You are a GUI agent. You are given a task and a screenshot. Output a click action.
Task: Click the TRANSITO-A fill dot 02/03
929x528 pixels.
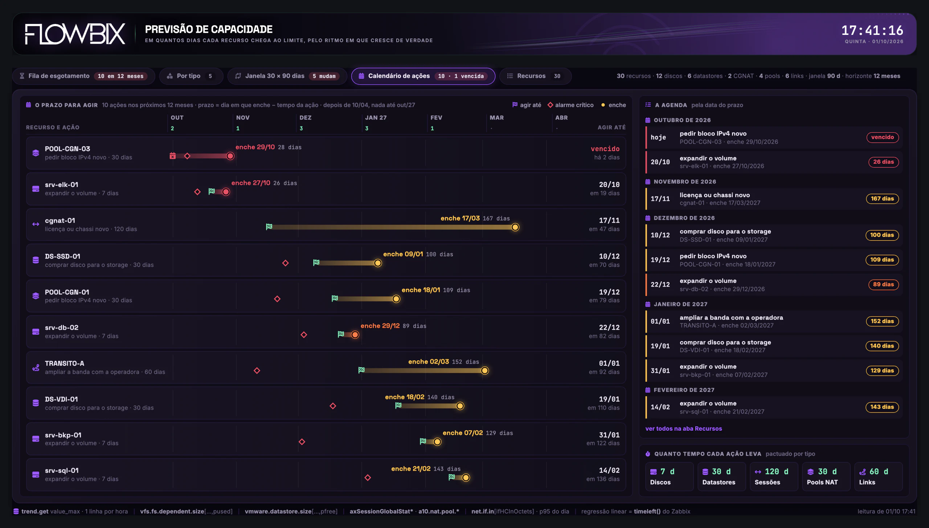[484, 370]
